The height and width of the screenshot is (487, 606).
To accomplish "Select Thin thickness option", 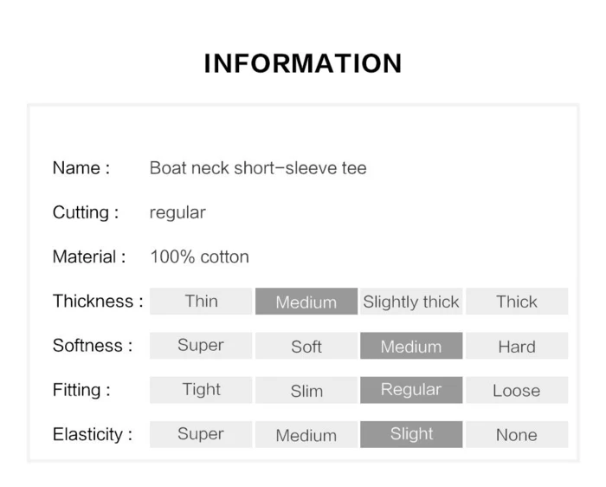I will pos(201,302).
